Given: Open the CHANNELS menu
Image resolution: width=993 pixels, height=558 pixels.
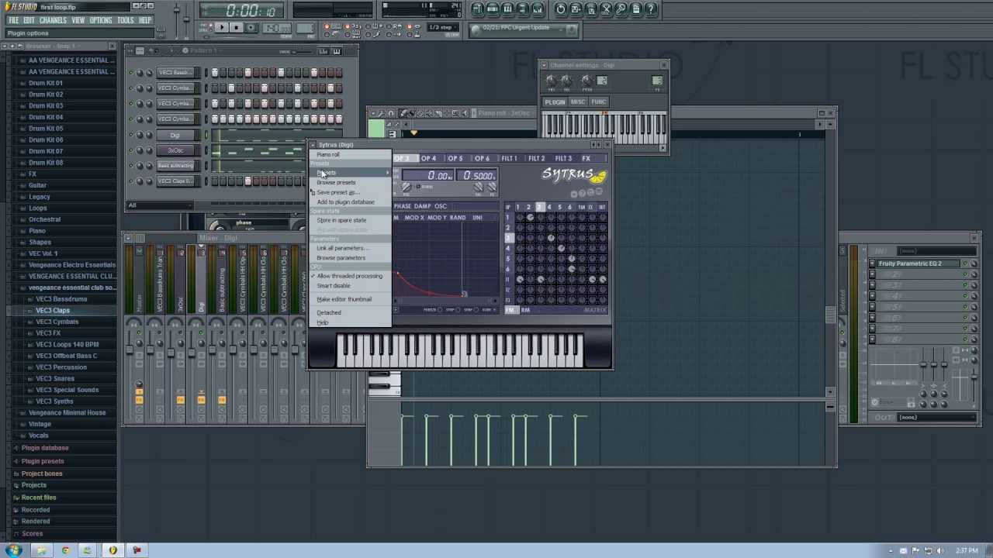Looking at the screenshot, I should point(53,20).
